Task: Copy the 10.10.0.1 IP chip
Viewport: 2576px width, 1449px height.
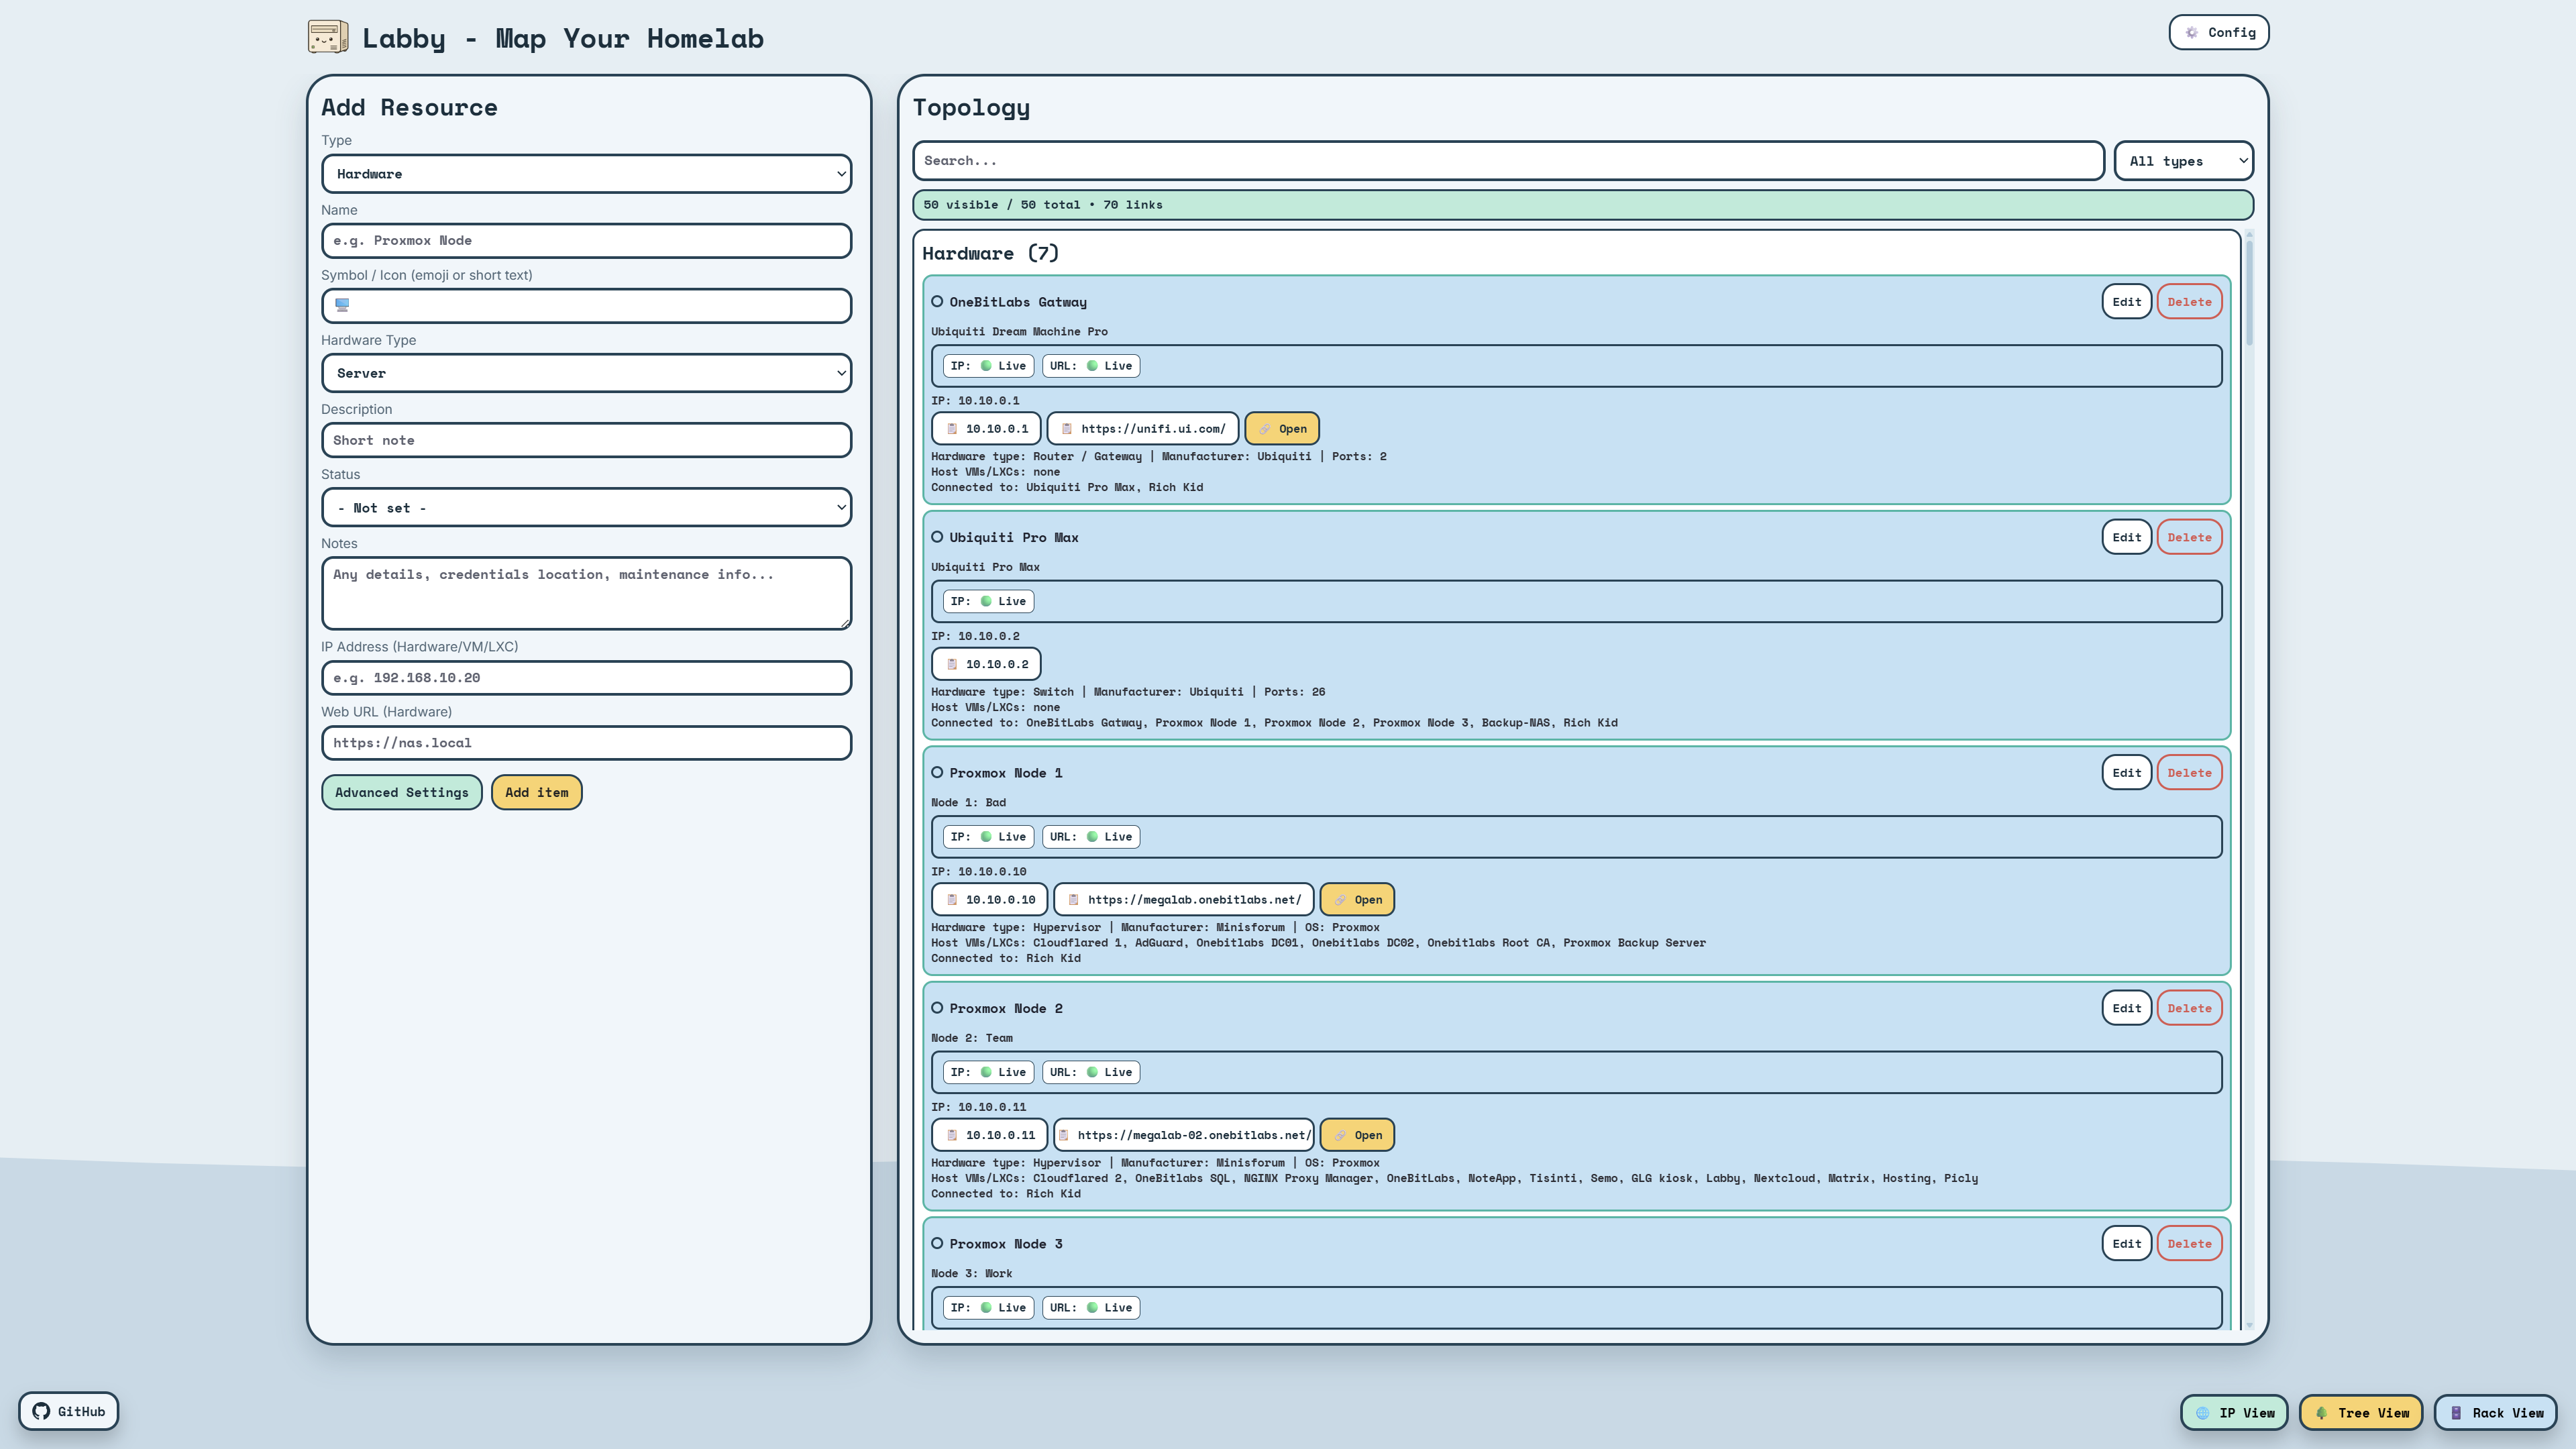Action: pos(986,429)
